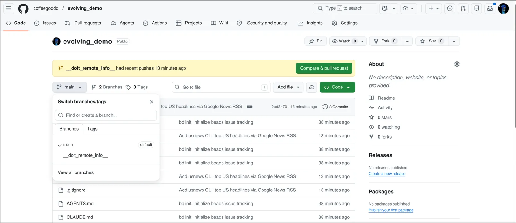Open the Copilot dropdown arrow in header

point(394,8)
